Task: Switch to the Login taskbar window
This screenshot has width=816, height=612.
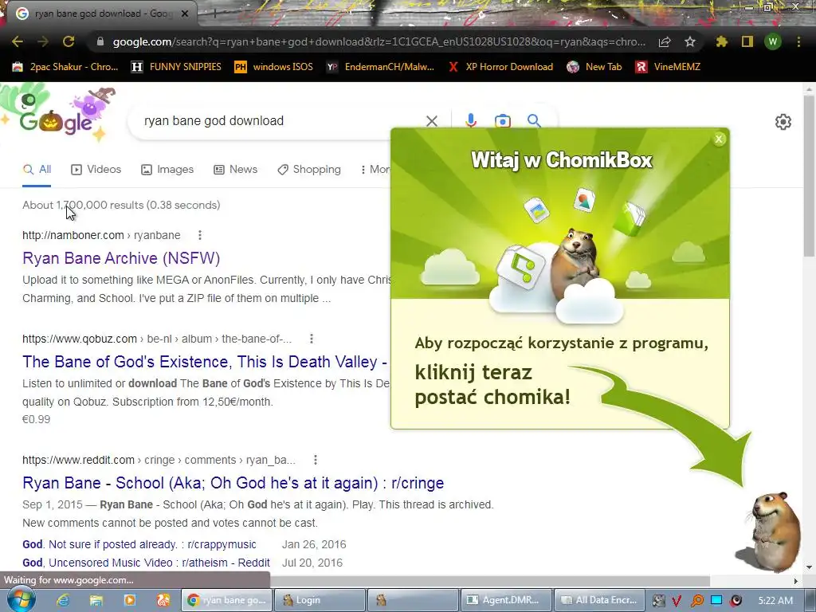Action: click(320, 600)
